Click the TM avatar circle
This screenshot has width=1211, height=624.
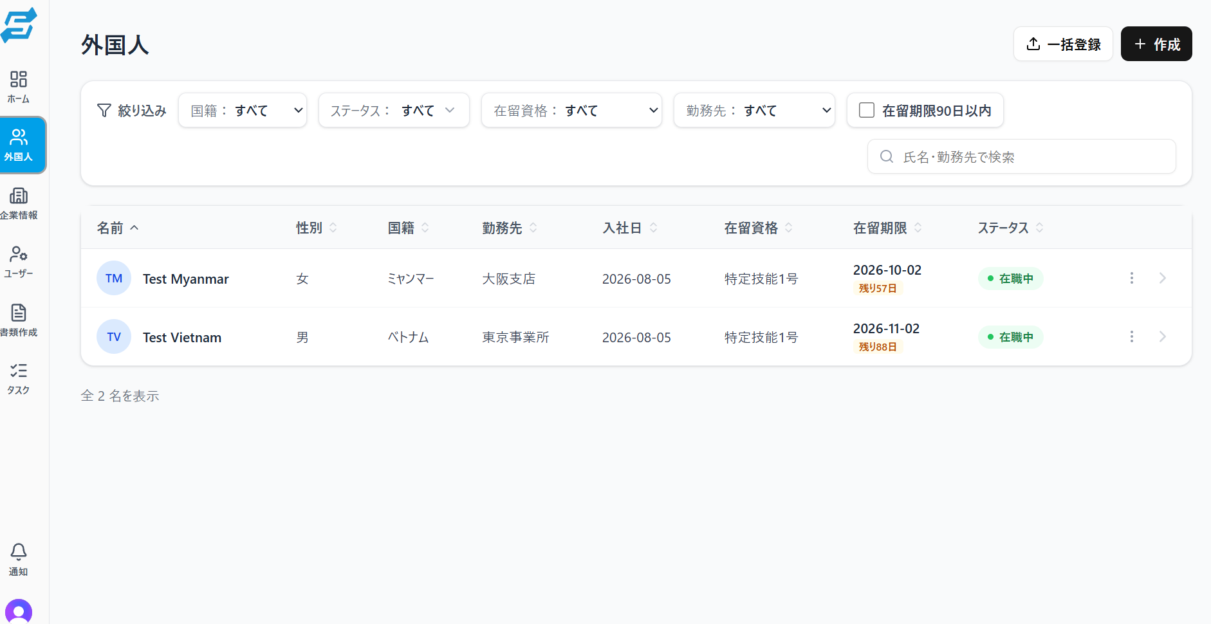point(114,278)
